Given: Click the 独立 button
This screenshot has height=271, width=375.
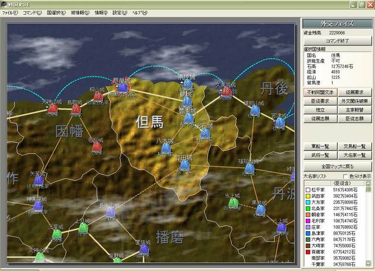Looking at the screenshot, I should (x=321, y=110).
